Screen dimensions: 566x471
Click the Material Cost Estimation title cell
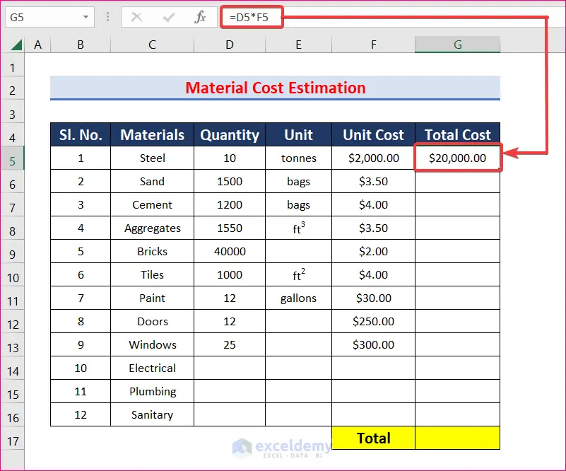[x=275, y=88]
